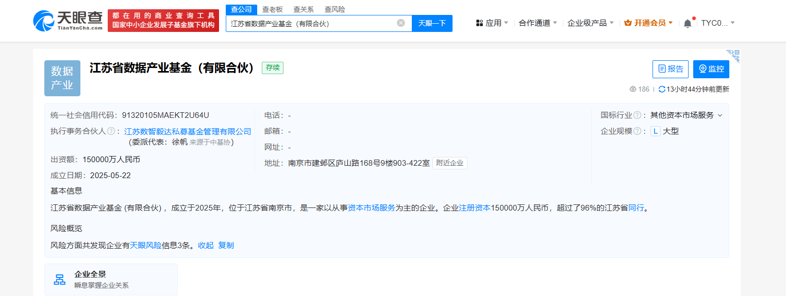Click the 基本信息 heading
This screenshot has width=786, height=296.
pos(66,190)
